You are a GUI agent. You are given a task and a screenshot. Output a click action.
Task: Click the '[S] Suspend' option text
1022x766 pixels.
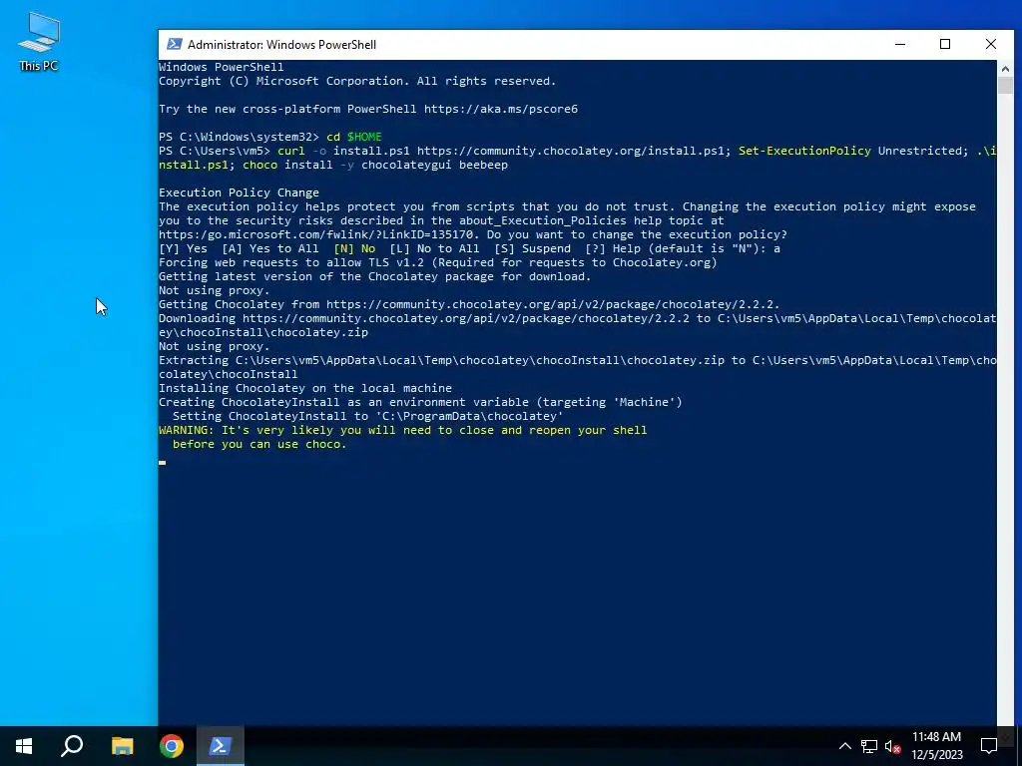point(532,248)
